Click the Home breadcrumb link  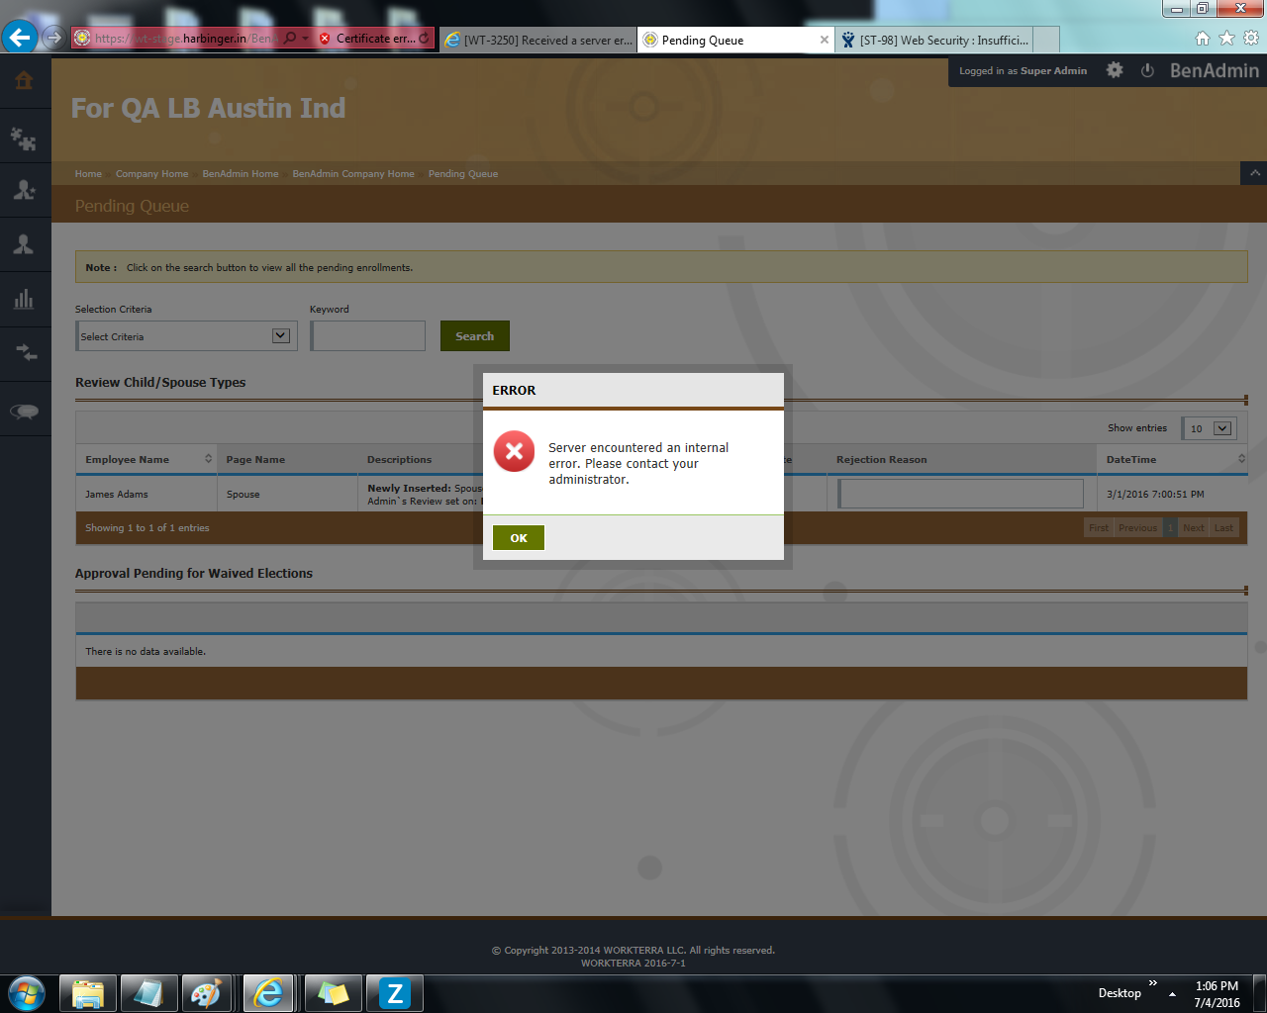pyautogui.click(x=88, y=173)
